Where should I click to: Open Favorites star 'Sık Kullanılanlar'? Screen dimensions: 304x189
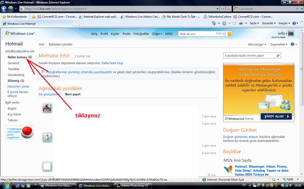[15, 16]
